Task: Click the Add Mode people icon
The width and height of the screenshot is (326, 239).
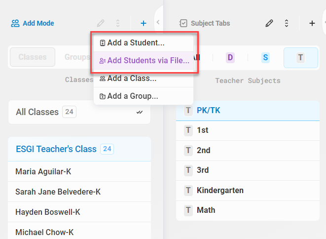Action: tap(15, 23)
